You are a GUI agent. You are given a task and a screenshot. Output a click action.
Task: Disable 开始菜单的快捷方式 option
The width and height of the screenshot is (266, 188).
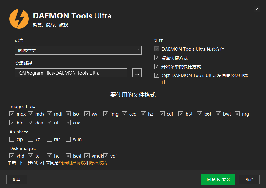point(157,66)
